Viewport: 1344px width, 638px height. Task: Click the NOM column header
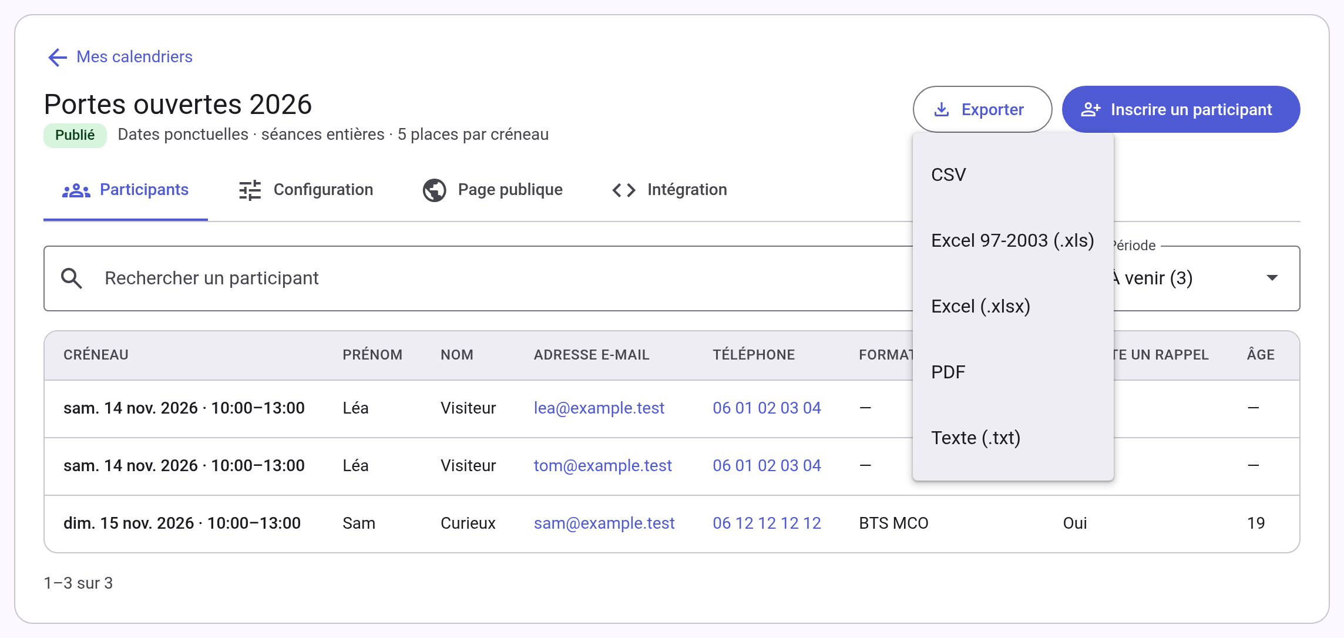[x=457, y=355]
